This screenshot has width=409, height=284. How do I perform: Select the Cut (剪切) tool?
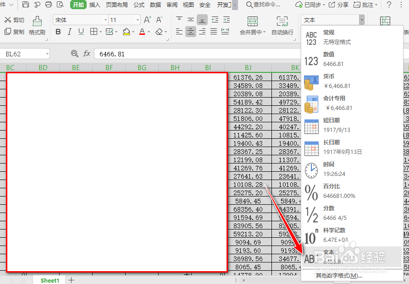point(14,20)
